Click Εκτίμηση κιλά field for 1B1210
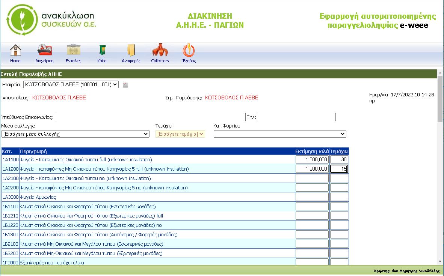 point(312,216)
